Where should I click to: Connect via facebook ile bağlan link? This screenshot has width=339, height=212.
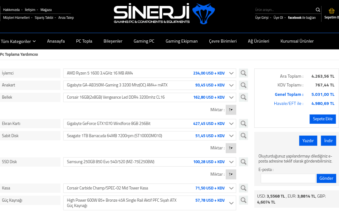(x=302, y=18)
